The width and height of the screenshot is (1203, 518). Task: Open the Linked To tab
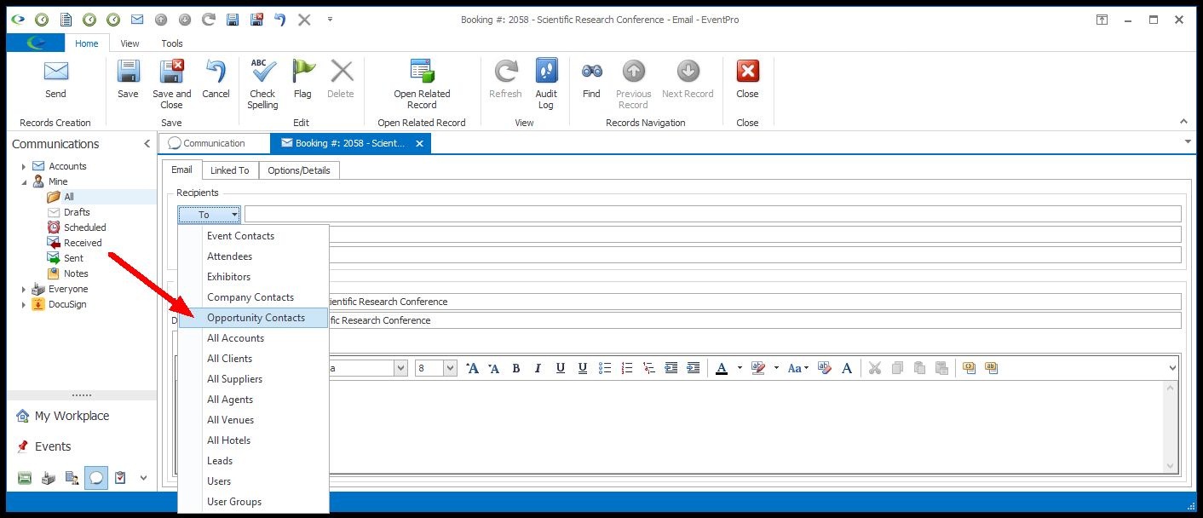[230, 170]
